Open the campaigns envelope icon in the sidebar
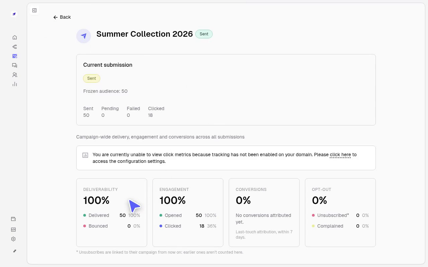Screen dimensions: 428x267 pos(15,56)
